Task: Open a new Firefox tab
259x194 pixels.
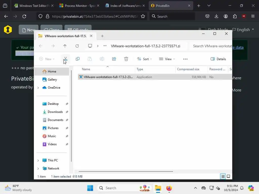Action: coord(199,6)
